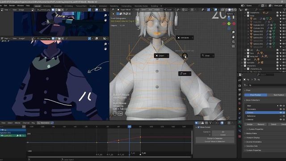Image resolution: width=286 pixels, height=161 pixels.
Task: Click the blue Z axis on navigation gizmo
Action: 229,19
